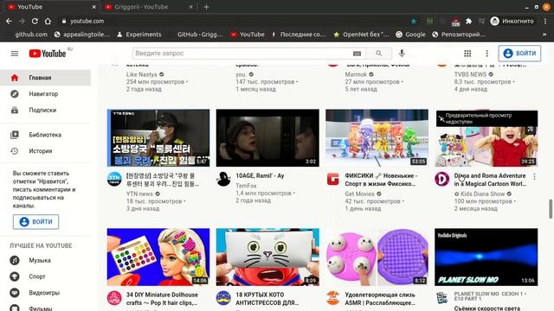This screenshot has height=311, width=554.
Task: Play the 34 DIY Miniature Dollhouse thumbnail
Action: pyautogui.click(x=158, y=257)
